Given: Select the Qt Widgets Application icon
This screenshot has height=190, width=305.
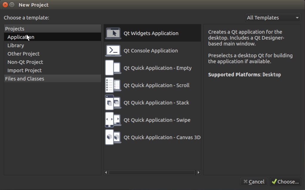Looking at the screenshot, I should point(113,33).
